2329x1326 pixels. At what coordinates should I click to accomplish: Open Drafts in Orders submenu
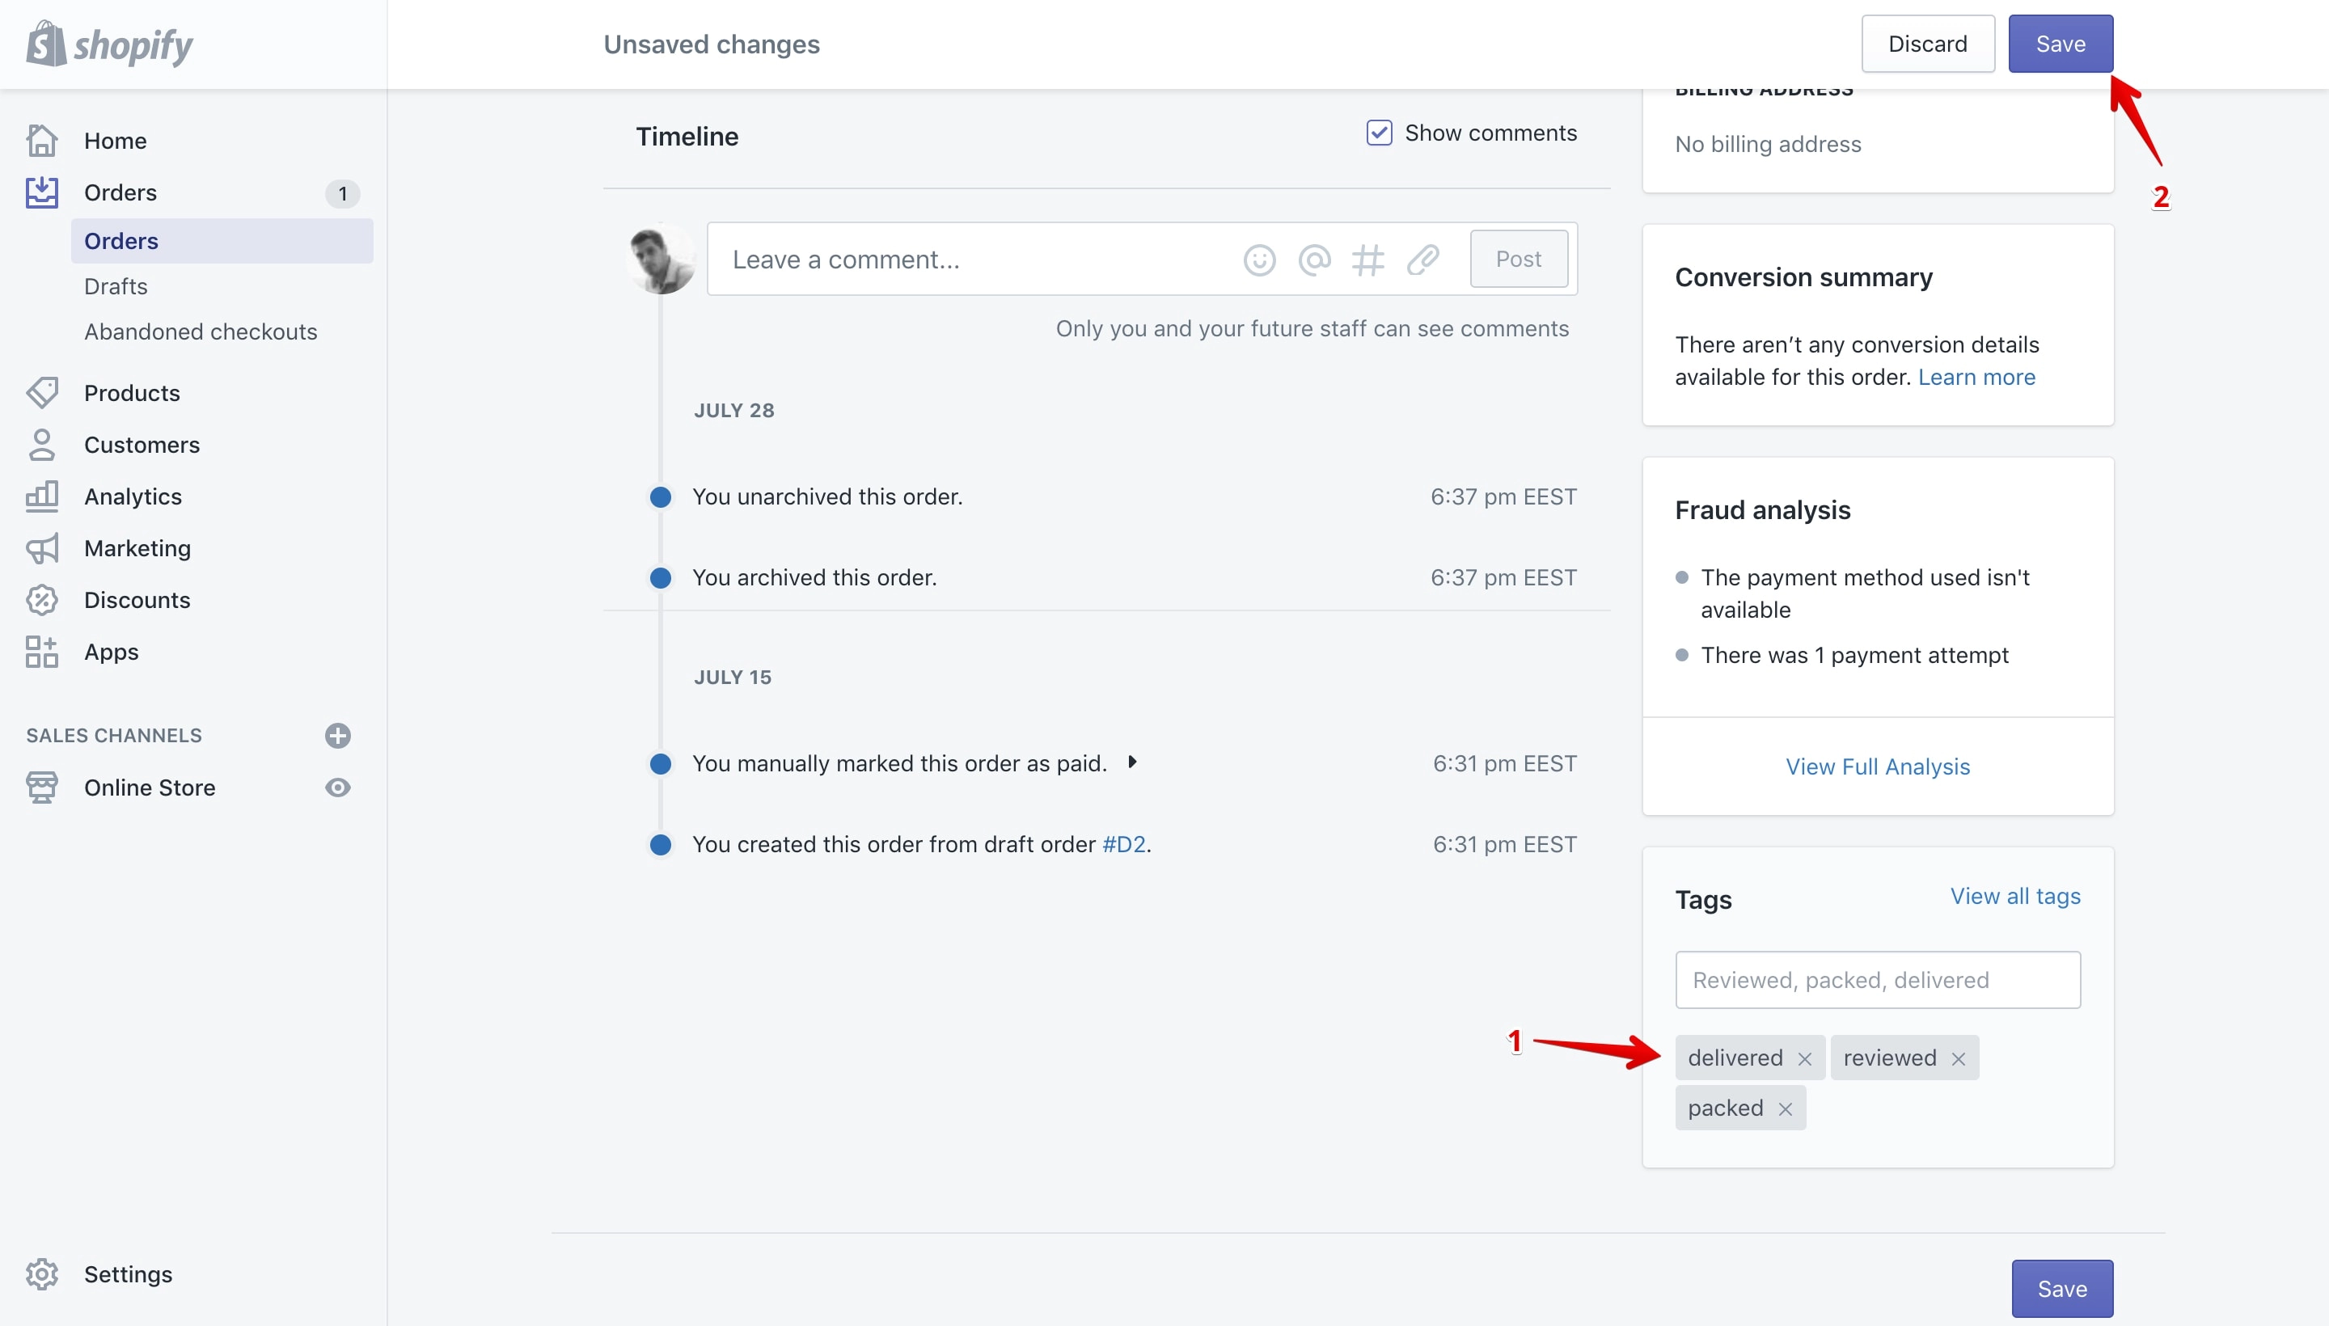point(116,286)
